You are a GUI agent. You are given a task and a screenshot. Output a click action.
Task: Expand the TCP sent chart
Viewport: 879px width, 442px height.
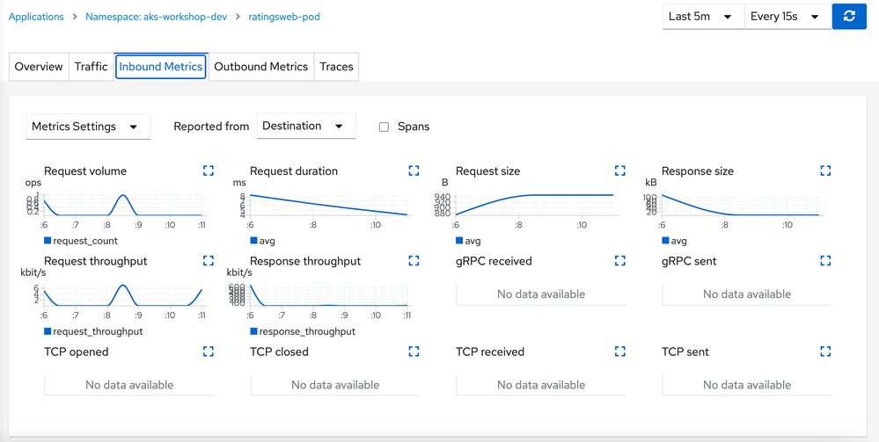pos(825,351)
